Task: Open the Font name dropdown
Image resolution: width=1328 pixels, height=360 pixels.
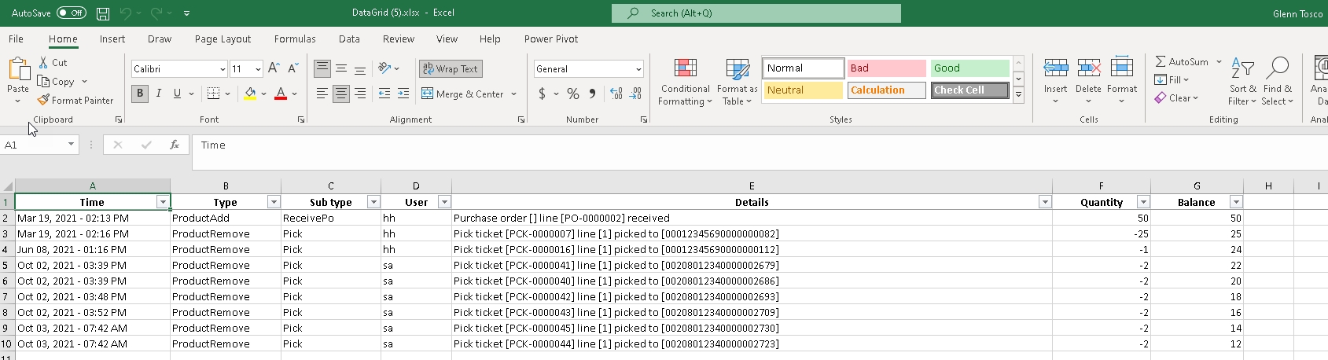Action: click(x=223, y=69)
